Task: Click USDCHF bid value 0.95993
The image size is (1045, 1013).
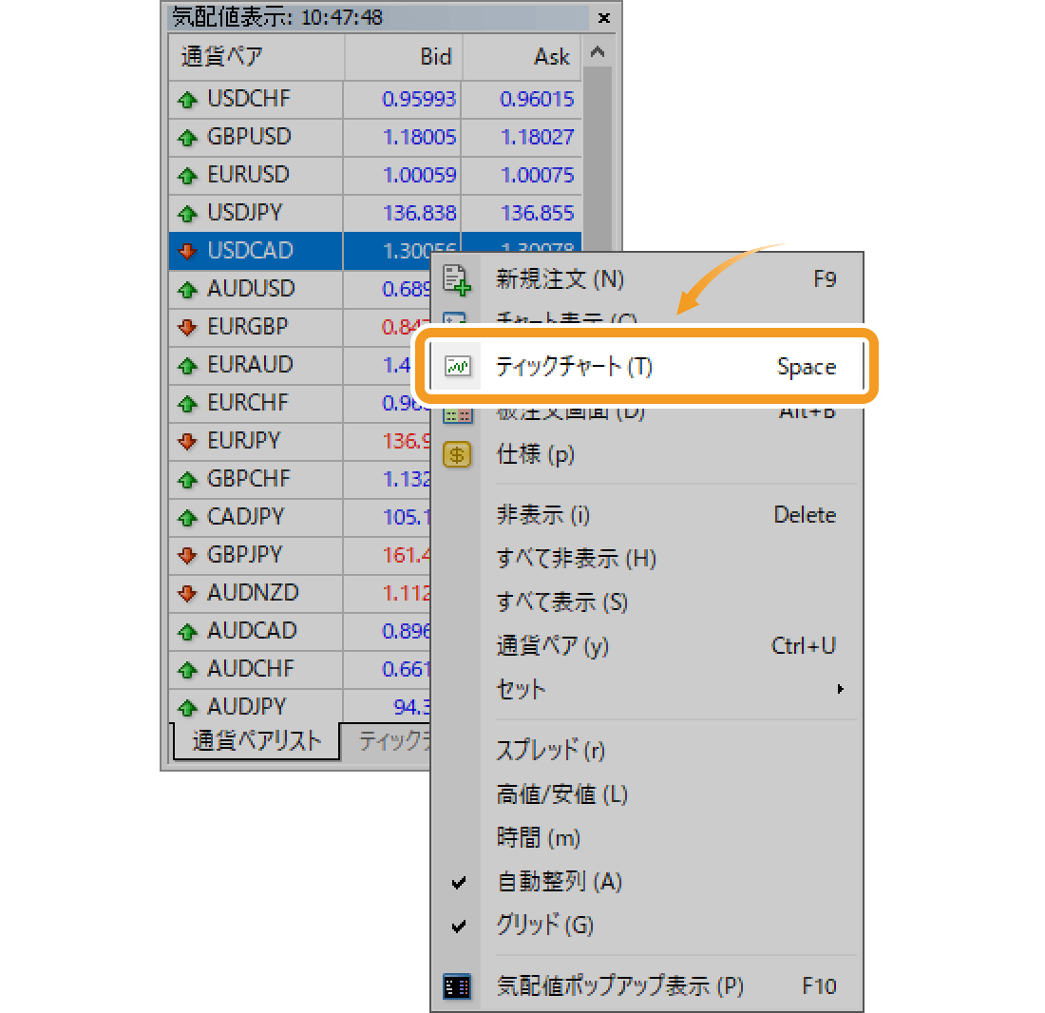Action: tap(419, 99)
